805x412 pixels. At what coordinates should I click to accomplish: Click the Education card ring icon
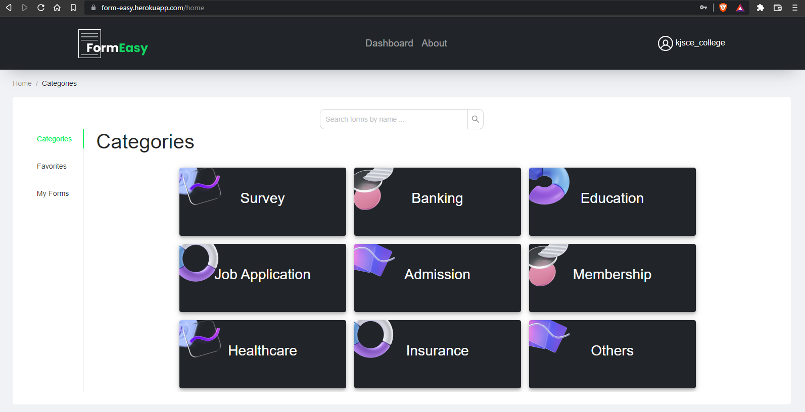coord(549,186)
